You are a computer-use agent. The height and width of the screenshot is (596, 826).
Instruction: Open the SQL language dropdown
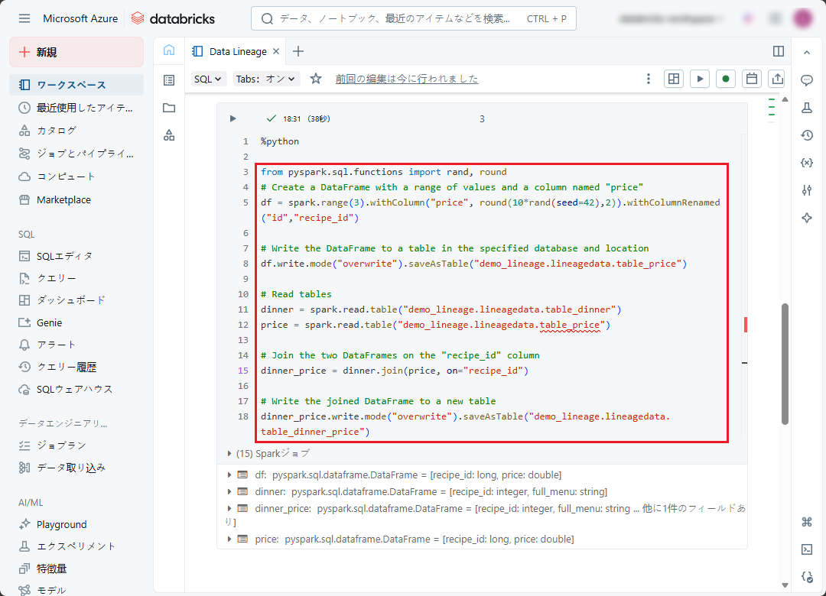pos(208,79)
